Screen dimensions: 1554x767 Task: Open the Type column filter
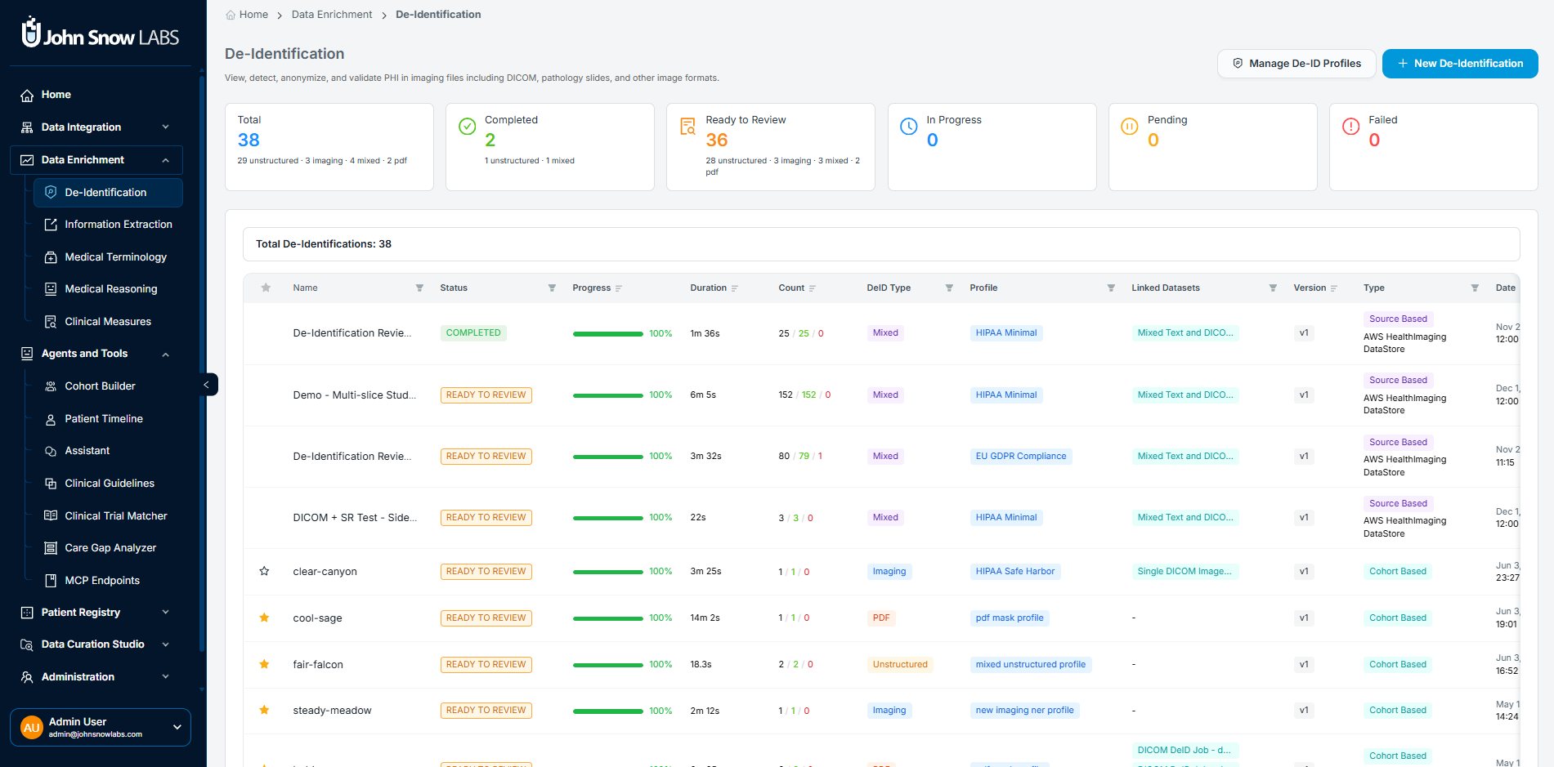click(1475, 288)
